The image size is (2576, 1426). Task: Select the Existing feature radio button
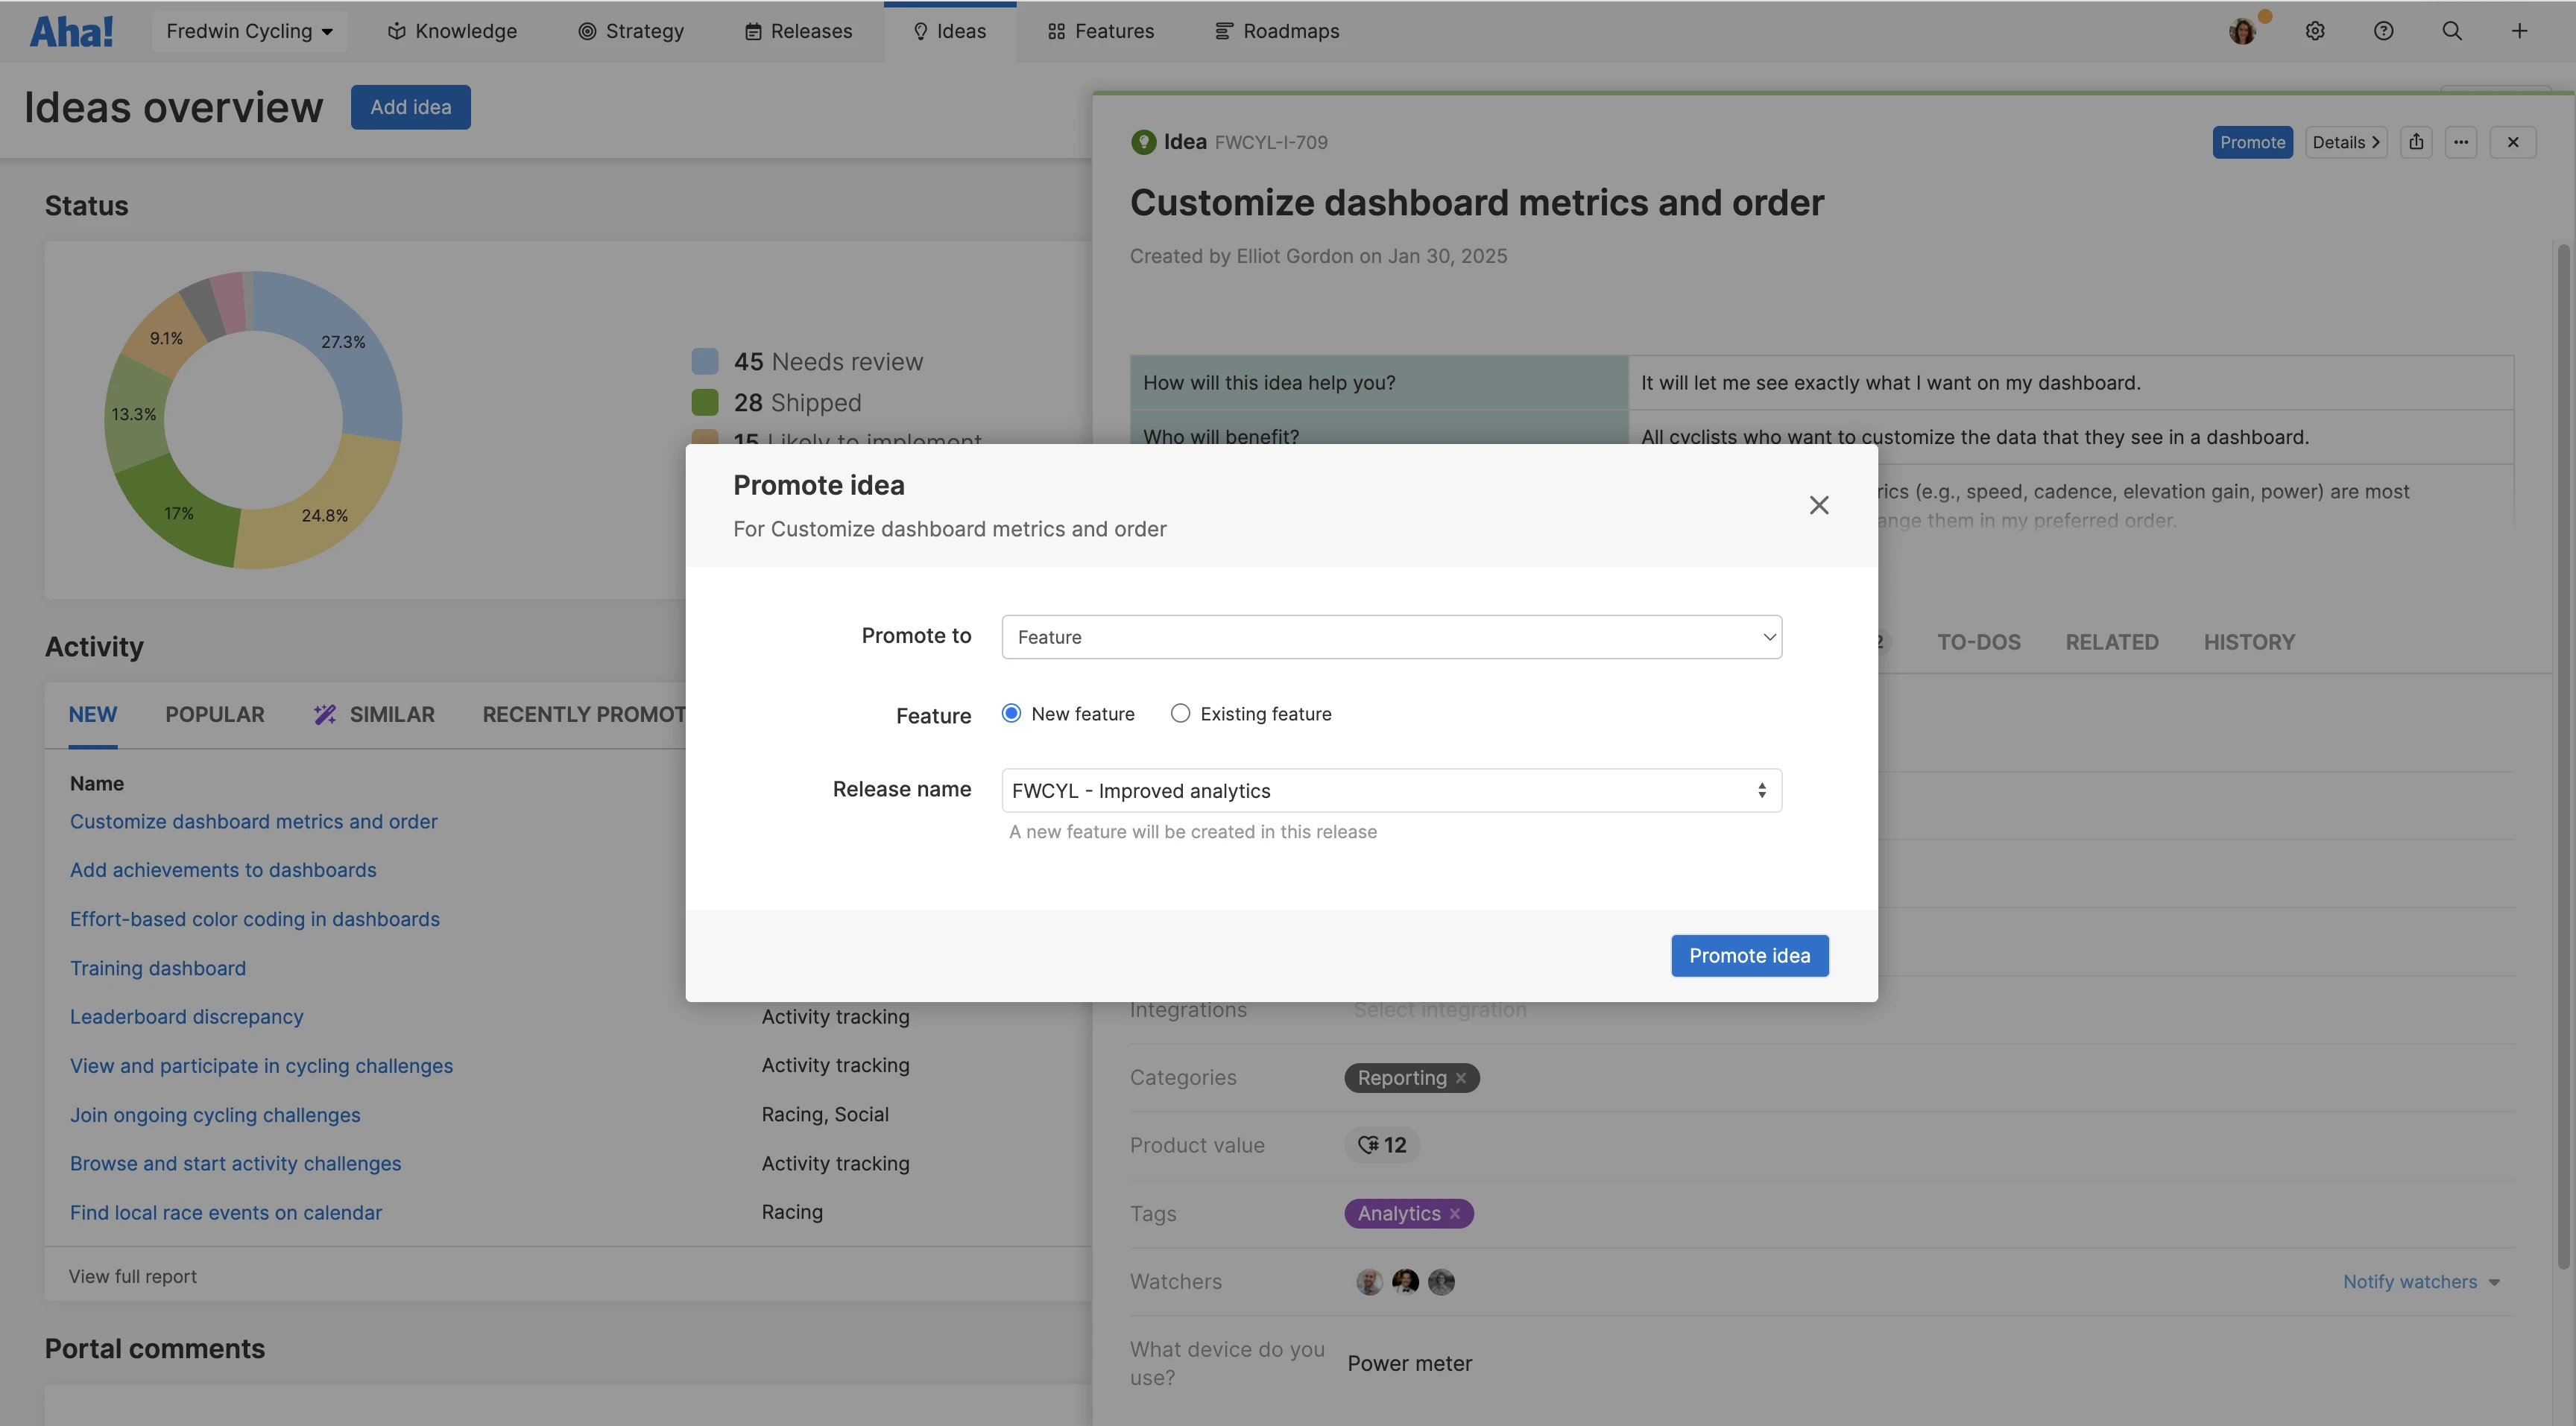1180,714
